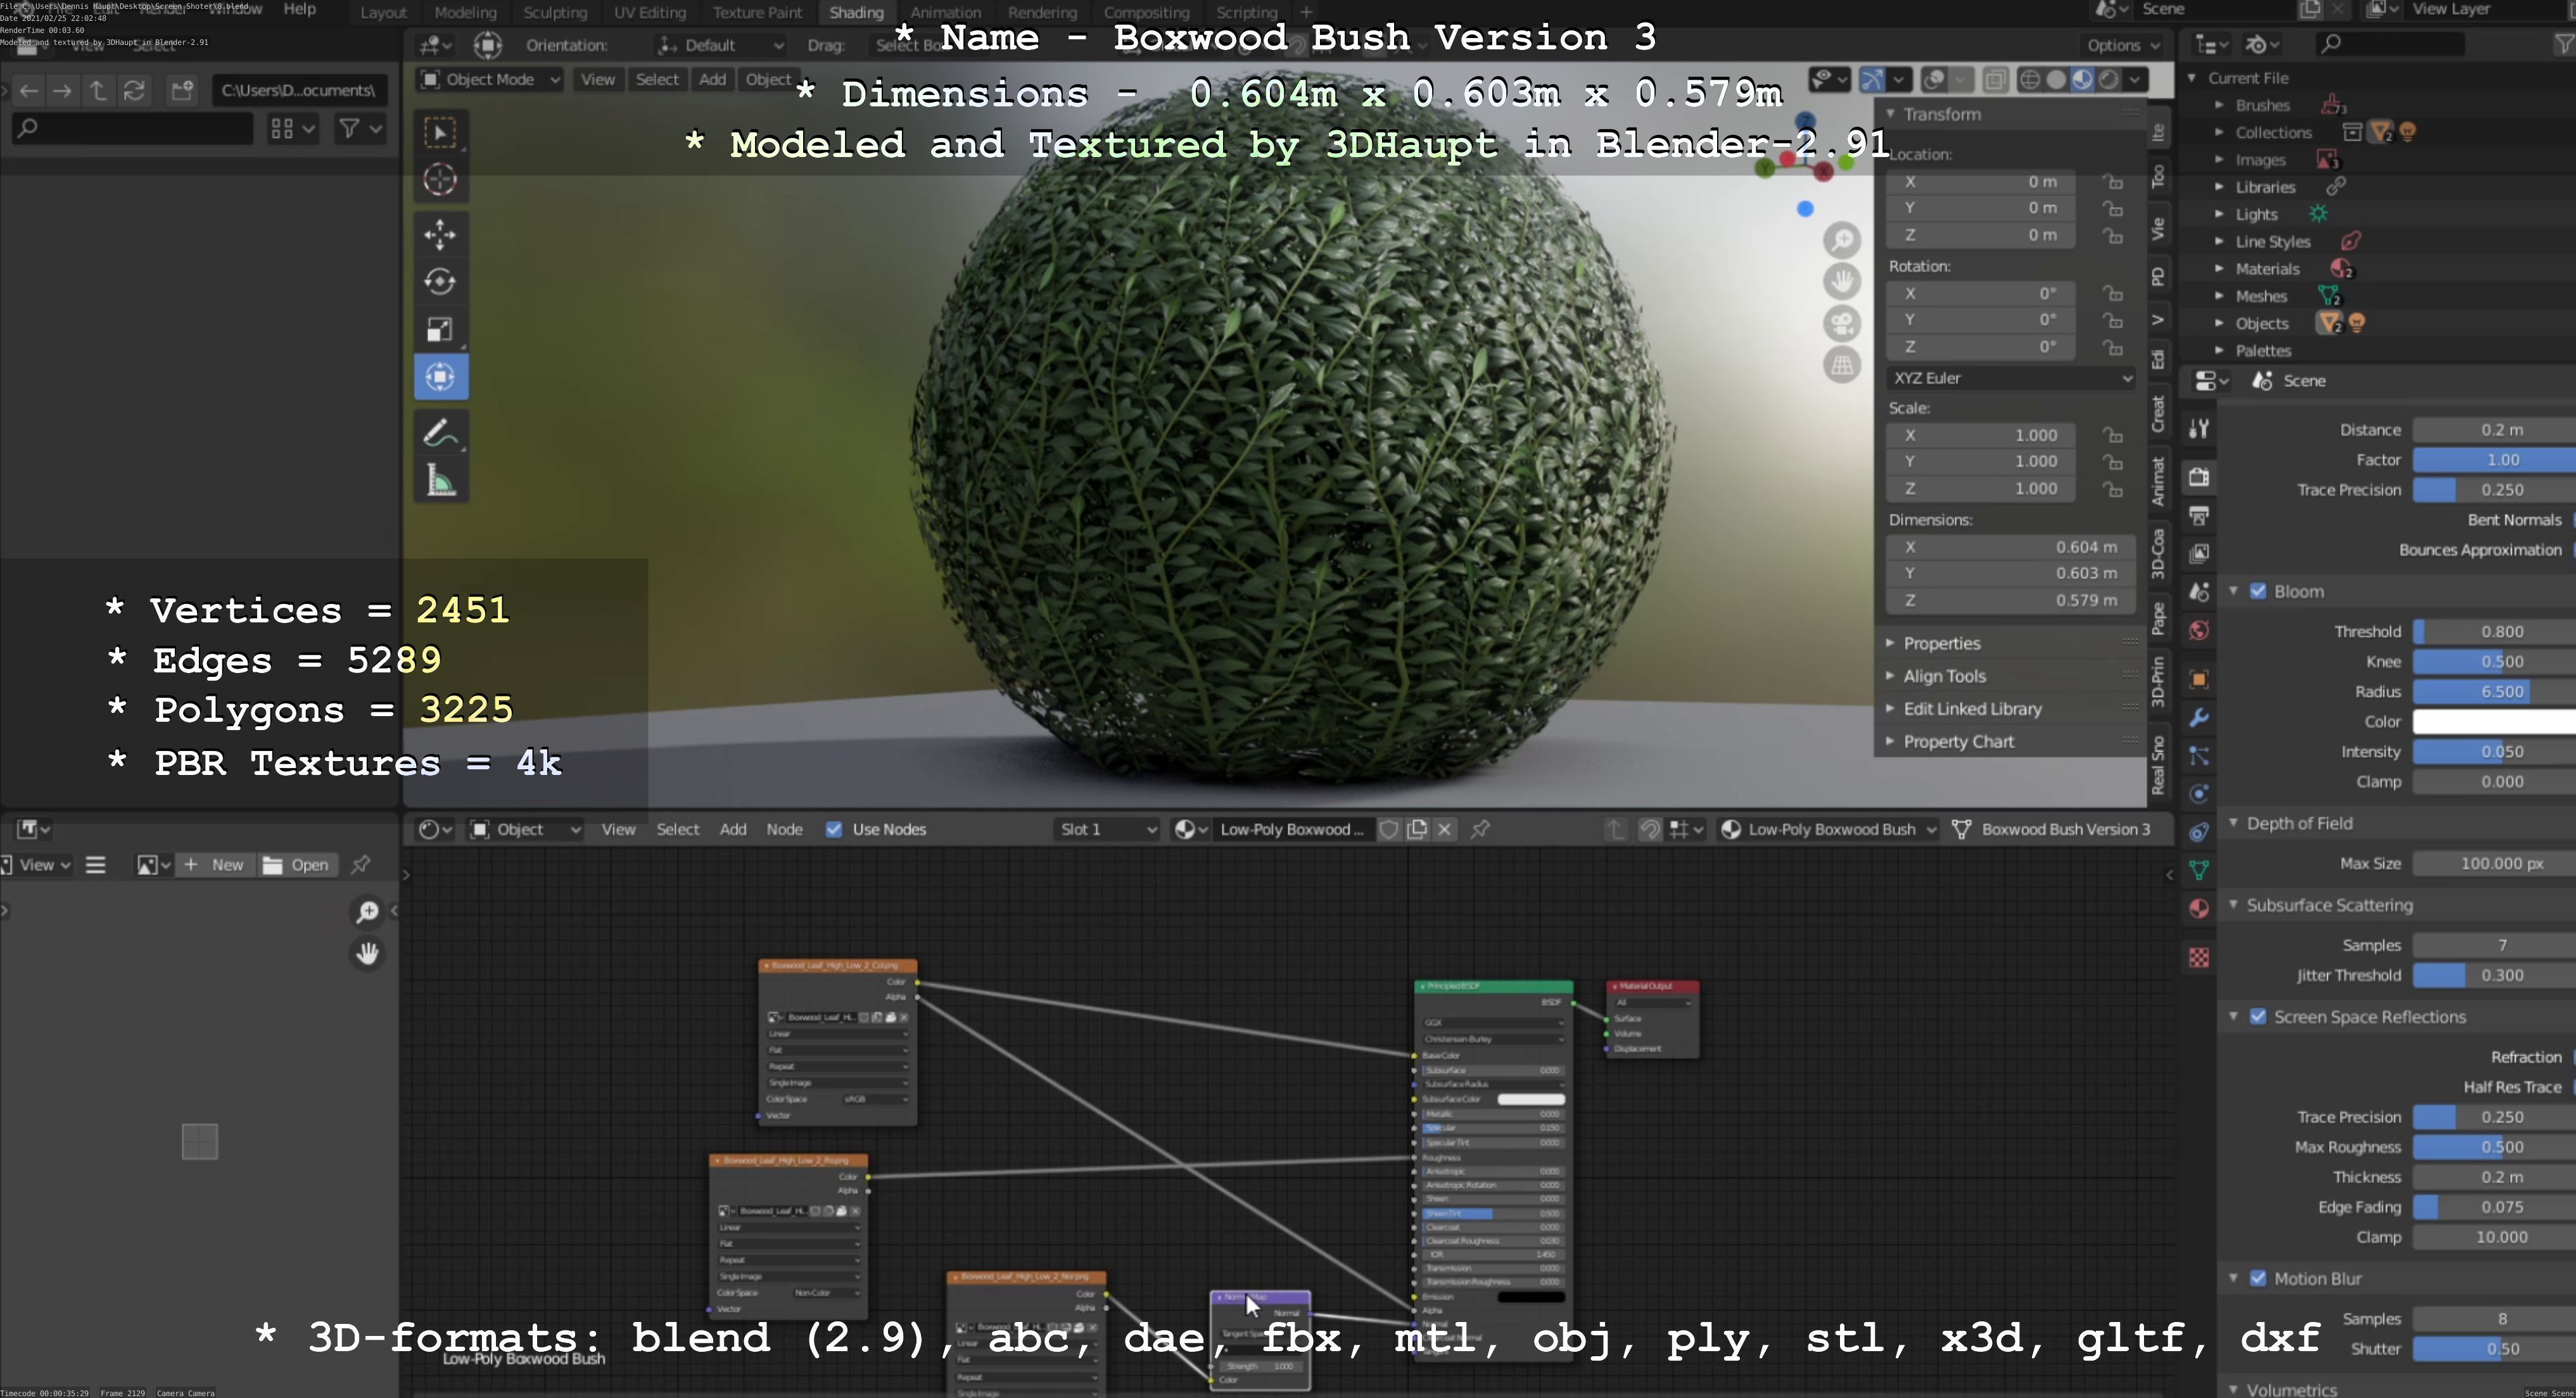
Task: Open the Render properties tab icon
Action: pos(2199,477)
